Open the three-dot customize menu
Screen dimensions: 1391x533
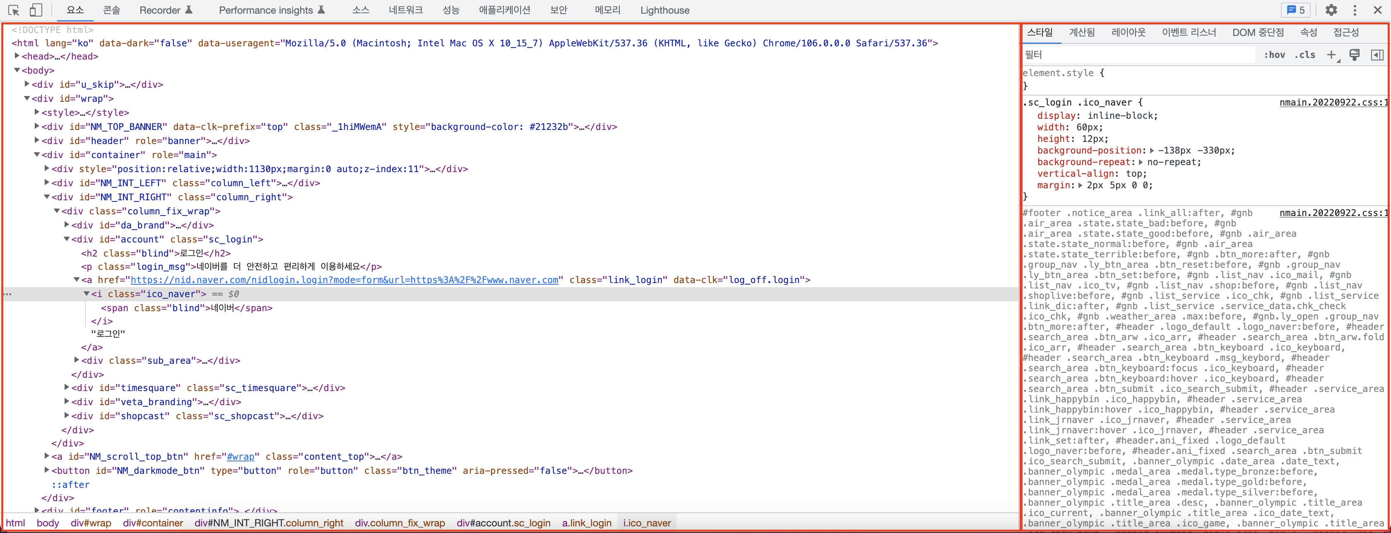pyautogui.click(x=1354, y=10)
